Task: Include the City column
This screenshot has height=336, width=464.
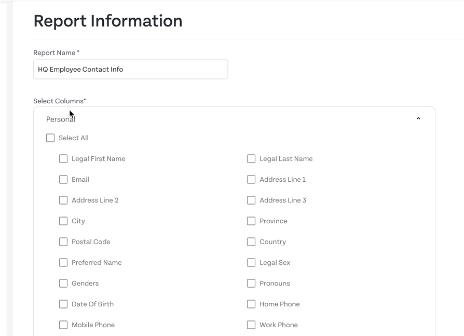Action: (x=63, y=221)
